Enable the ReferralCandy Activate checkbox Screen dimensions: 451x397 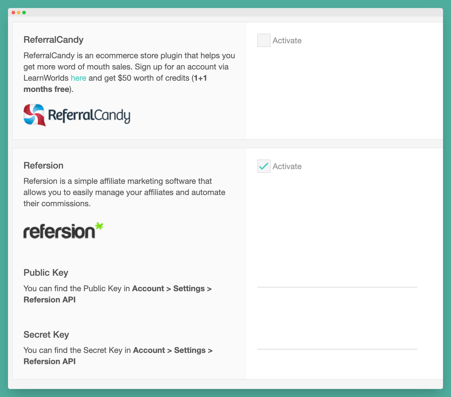tap(264, 40)
